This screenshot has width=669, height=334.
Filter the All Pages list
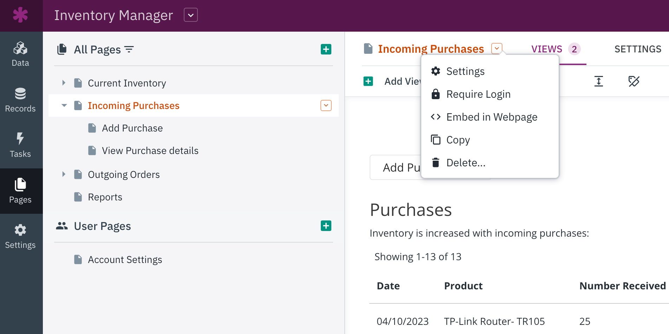click(129, 50)
